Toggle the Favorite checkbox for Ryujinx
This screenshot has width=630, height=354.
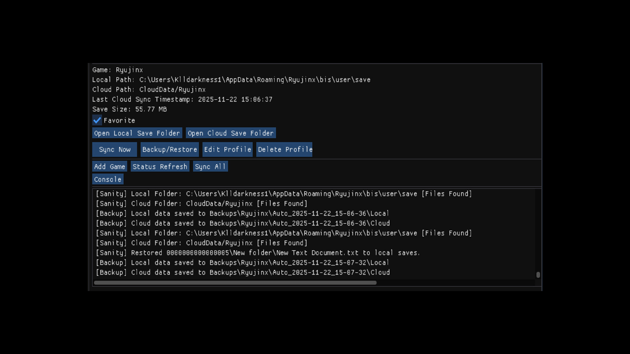point(97,120)
